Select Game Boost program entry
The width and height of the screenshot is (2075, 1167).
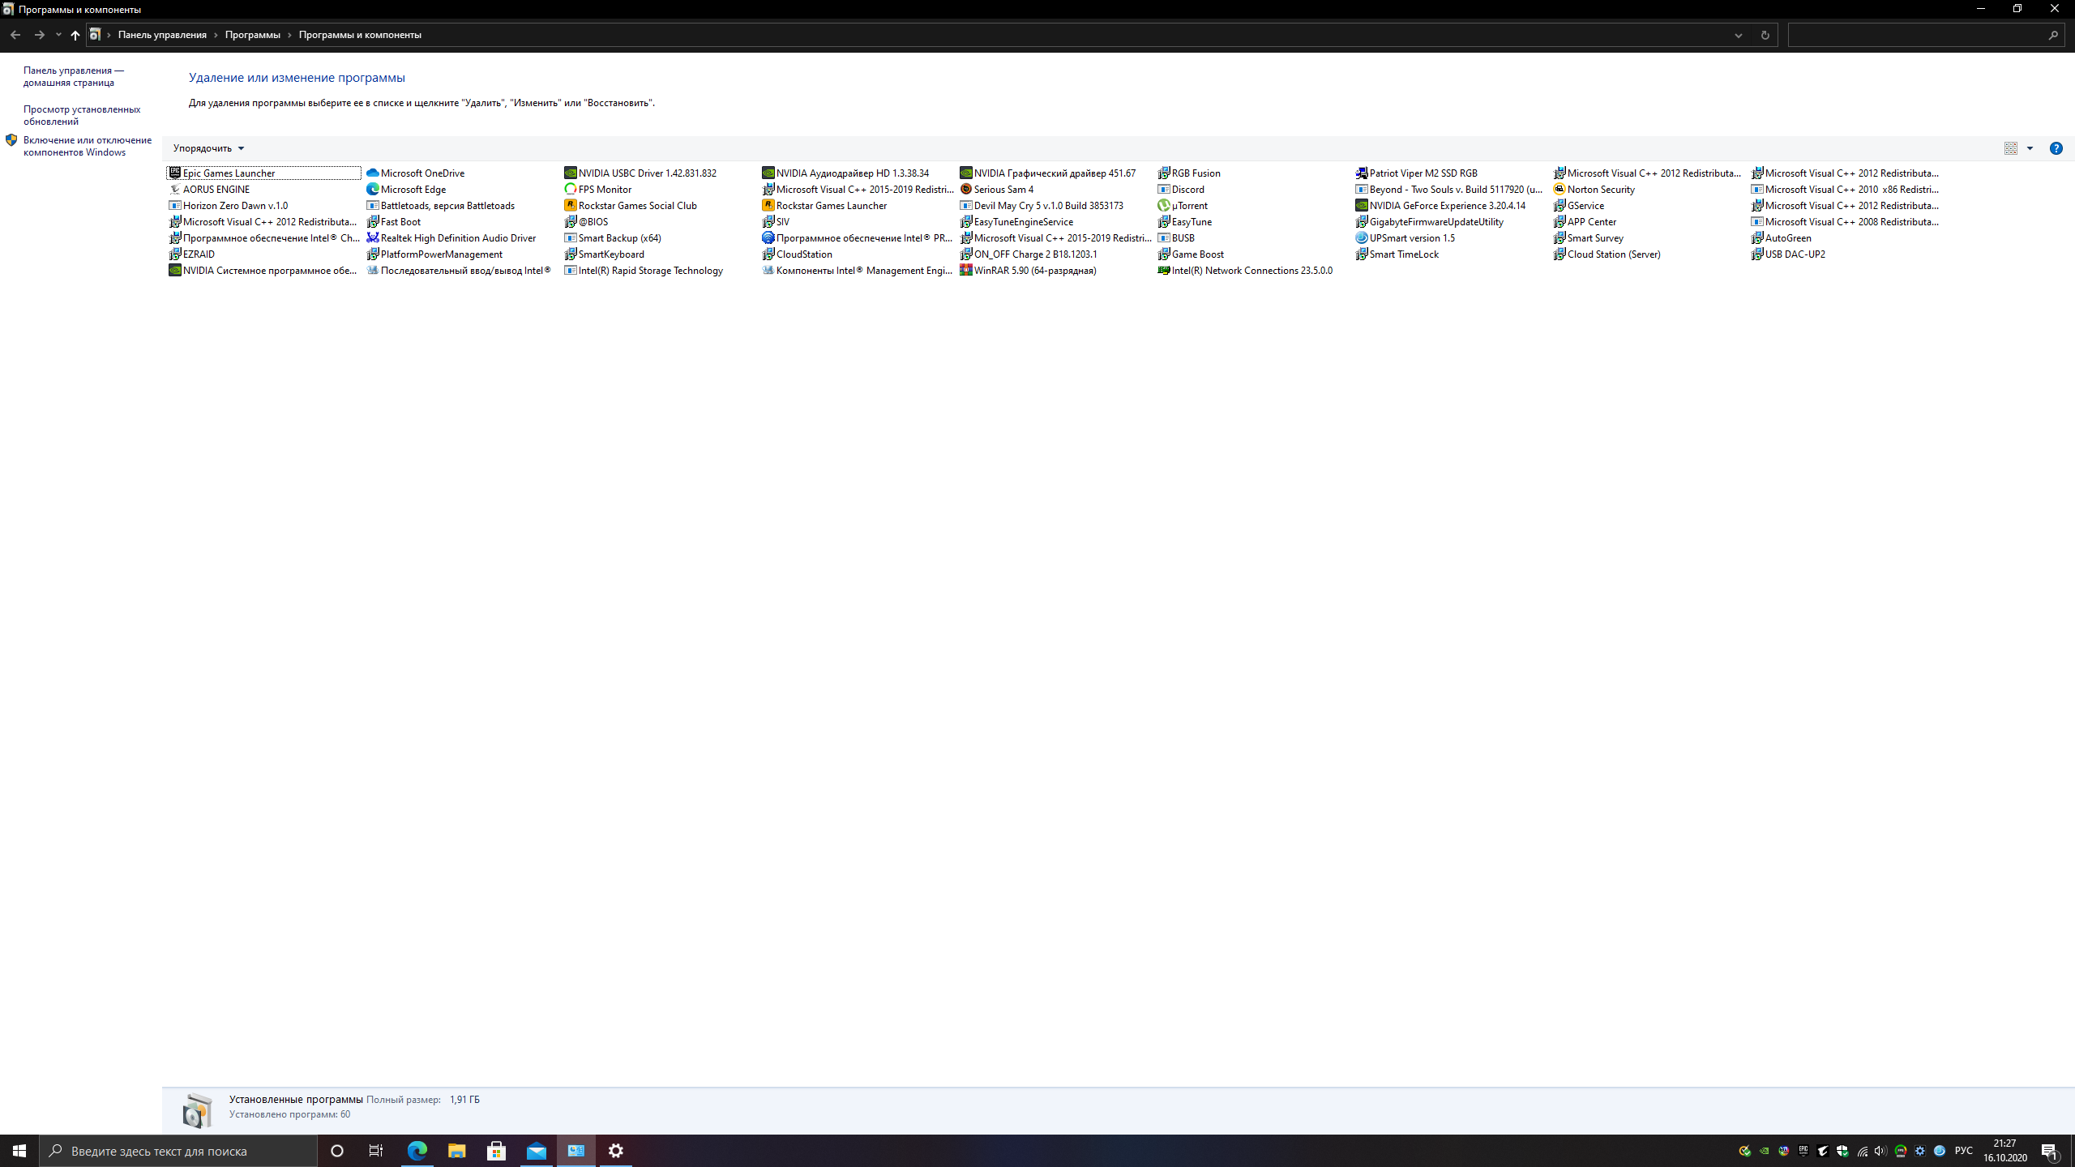tap(1191, 254)
